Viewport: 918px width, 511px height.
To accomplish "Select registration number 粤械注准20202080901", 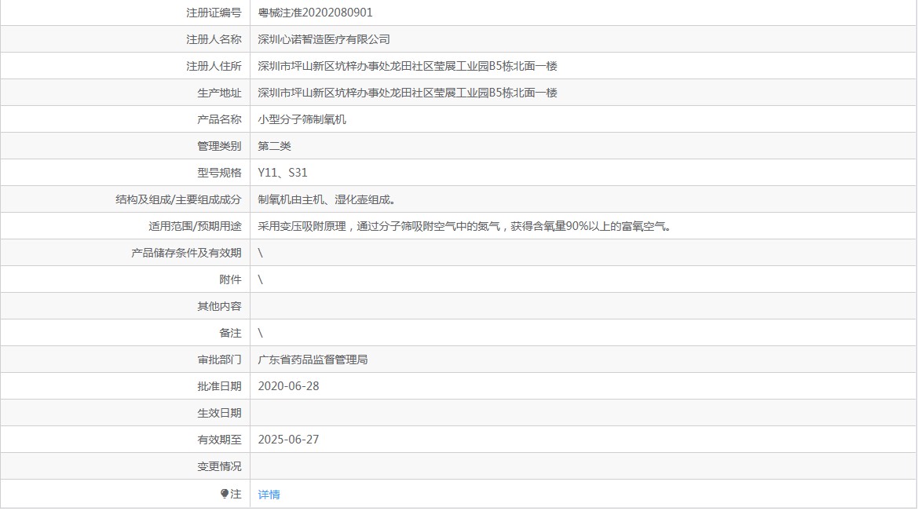I will click(x=315, y=13).
